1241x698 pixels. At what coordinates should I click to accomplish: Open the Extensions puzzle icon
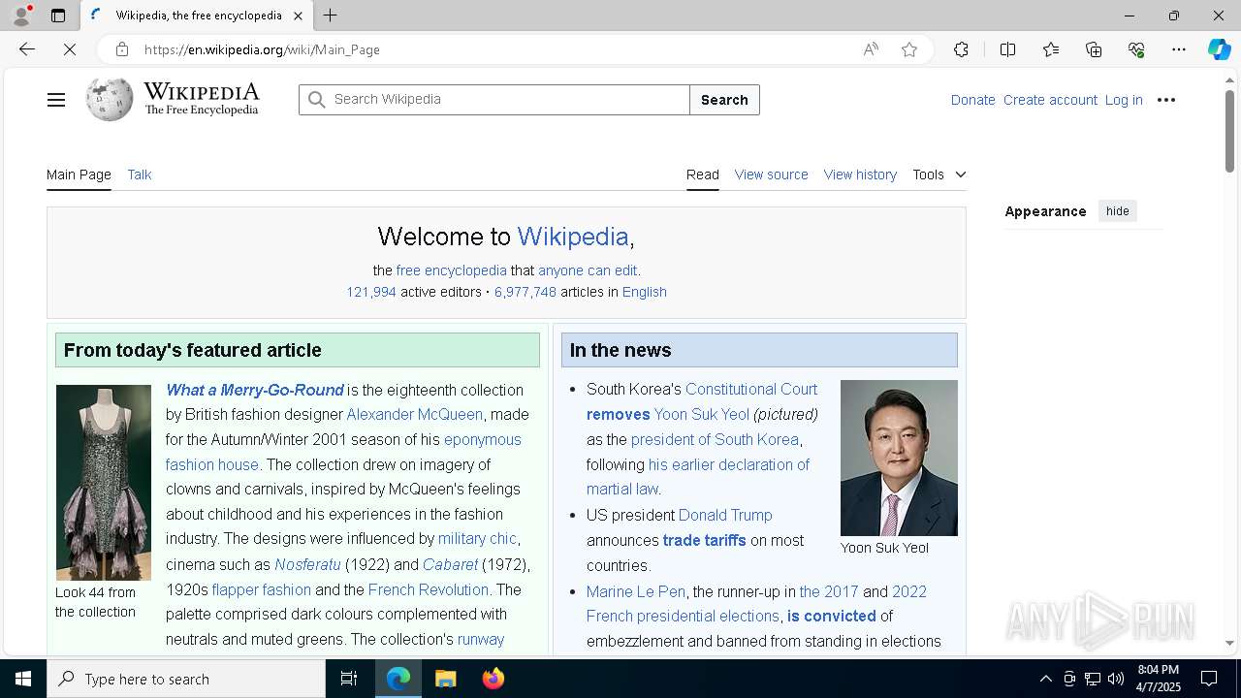click(961, 49)
